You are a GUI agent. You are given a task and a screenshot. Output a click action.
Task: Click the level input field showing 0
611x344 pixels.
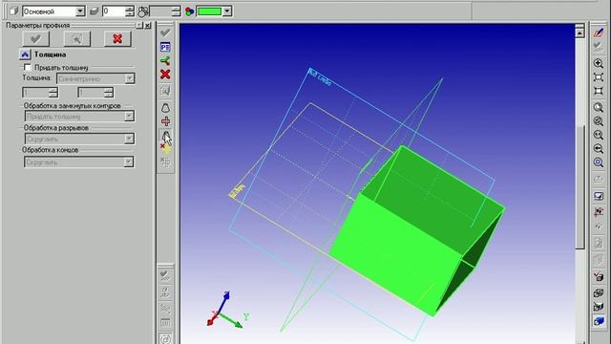114,11
